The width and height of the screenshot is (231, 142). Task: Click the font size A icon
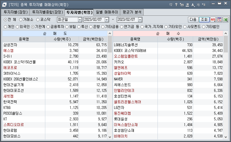[193, 5]
